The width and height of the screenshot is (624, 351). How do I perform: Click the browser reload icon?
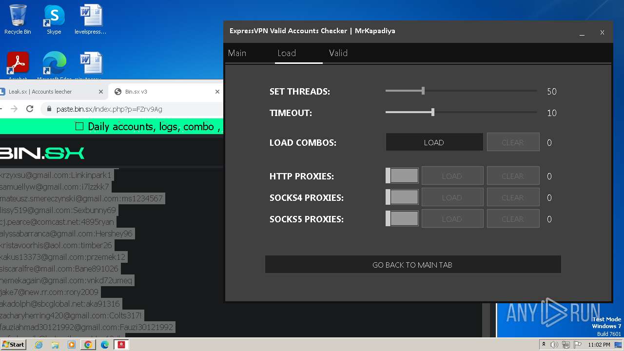click(30, 109)
